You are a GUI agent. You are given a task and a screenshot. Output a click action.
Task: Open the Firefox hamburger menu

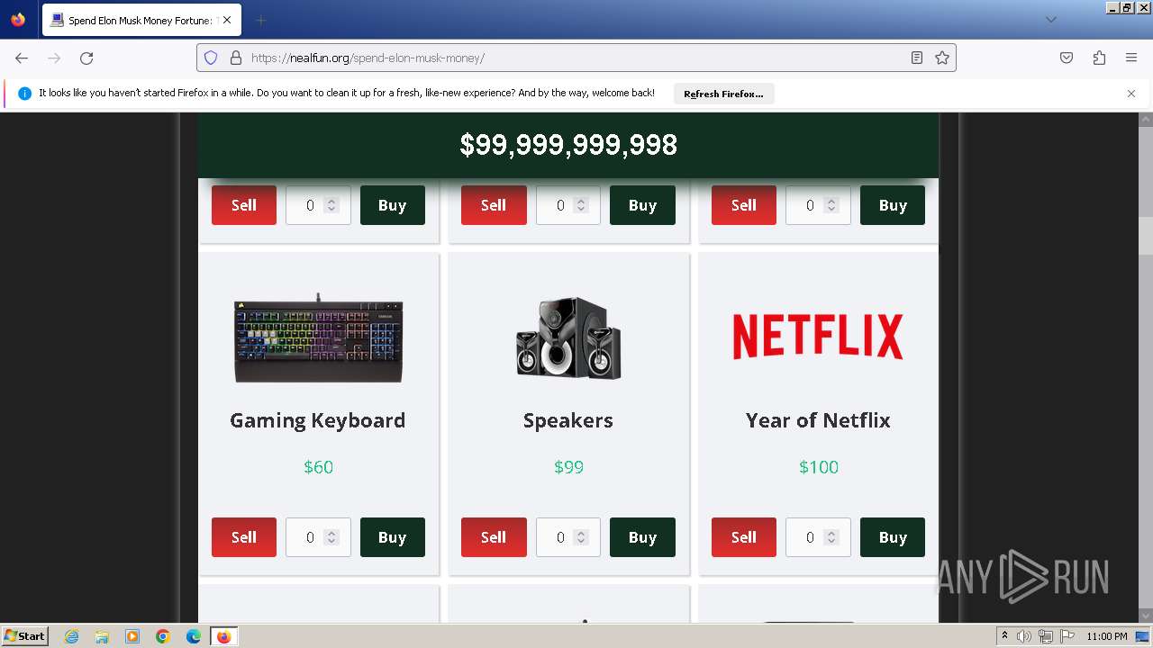pos(1131,58)
